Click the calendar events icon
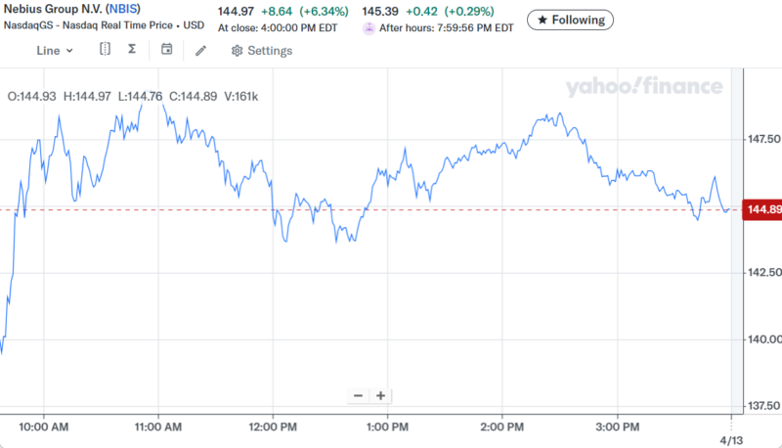Viewport: 782px width, 448px height. pyautogui.click(x=167, y=50)
